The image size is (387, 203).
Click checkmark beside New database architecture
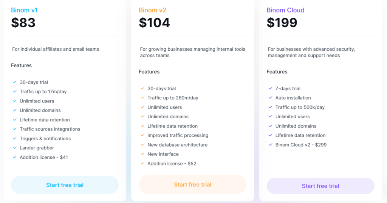click(142, 144)
